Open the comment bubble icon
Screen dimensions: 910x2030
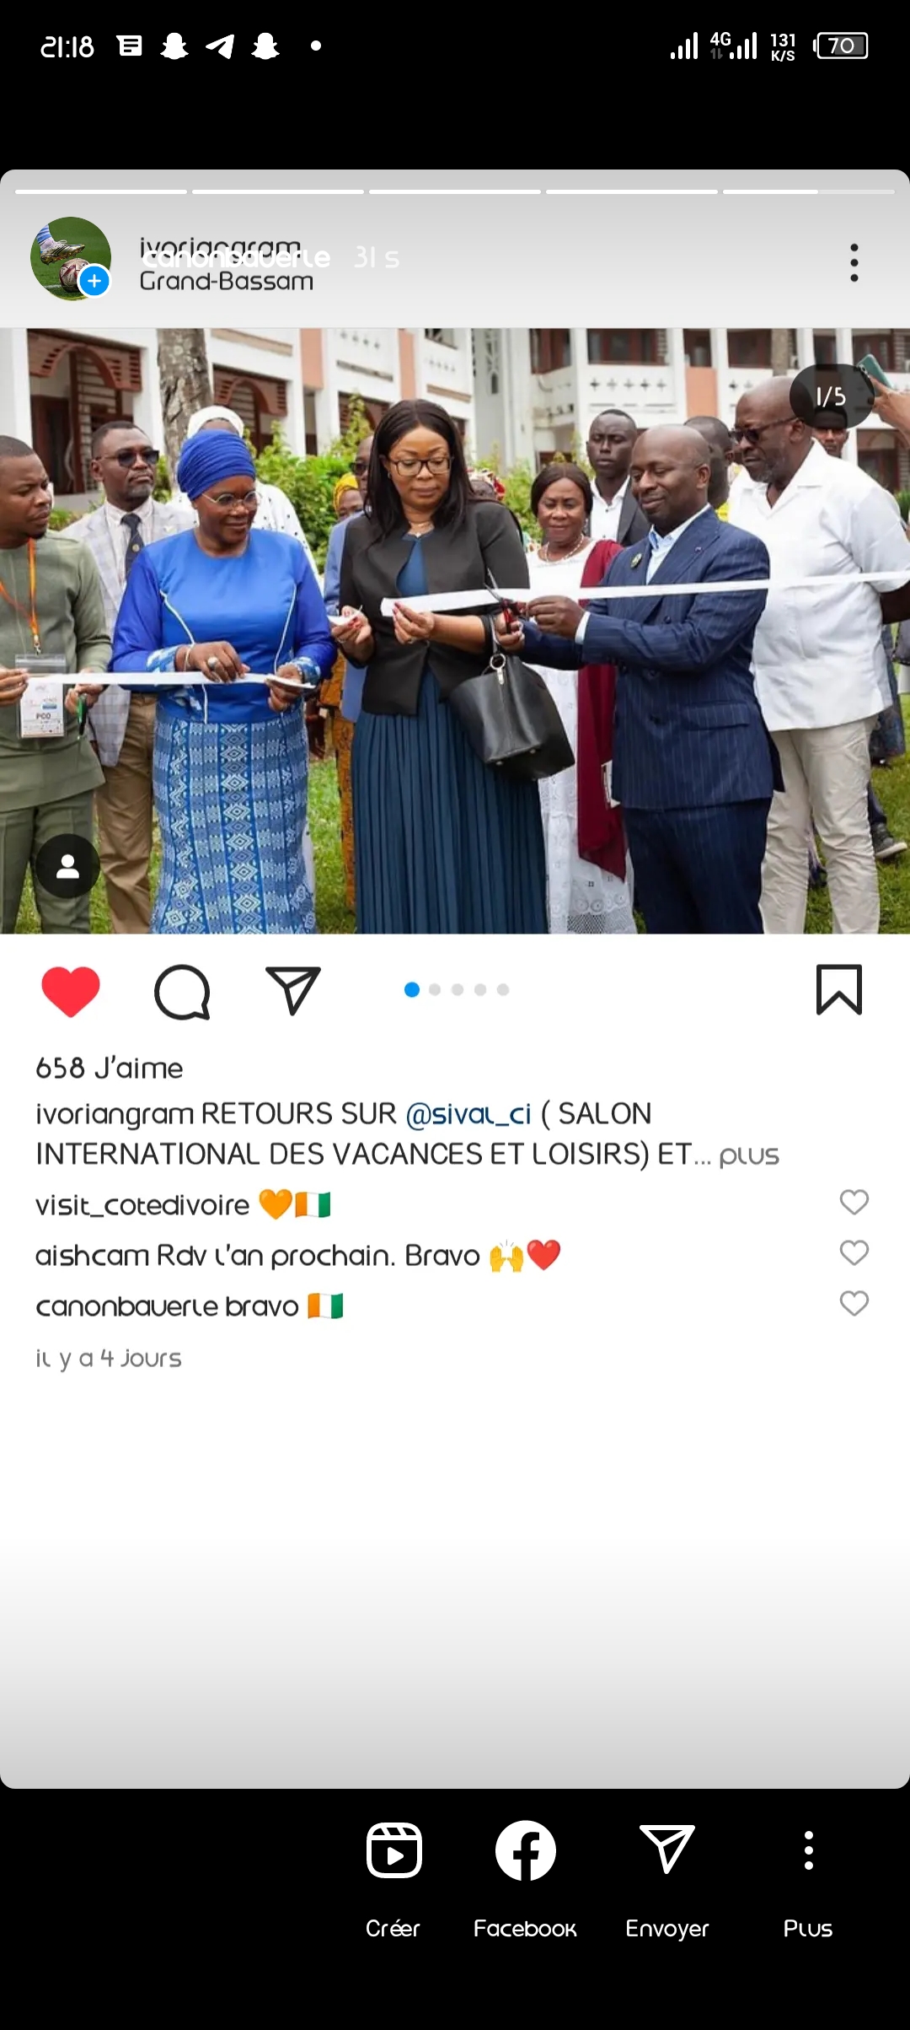pos(182,992)
